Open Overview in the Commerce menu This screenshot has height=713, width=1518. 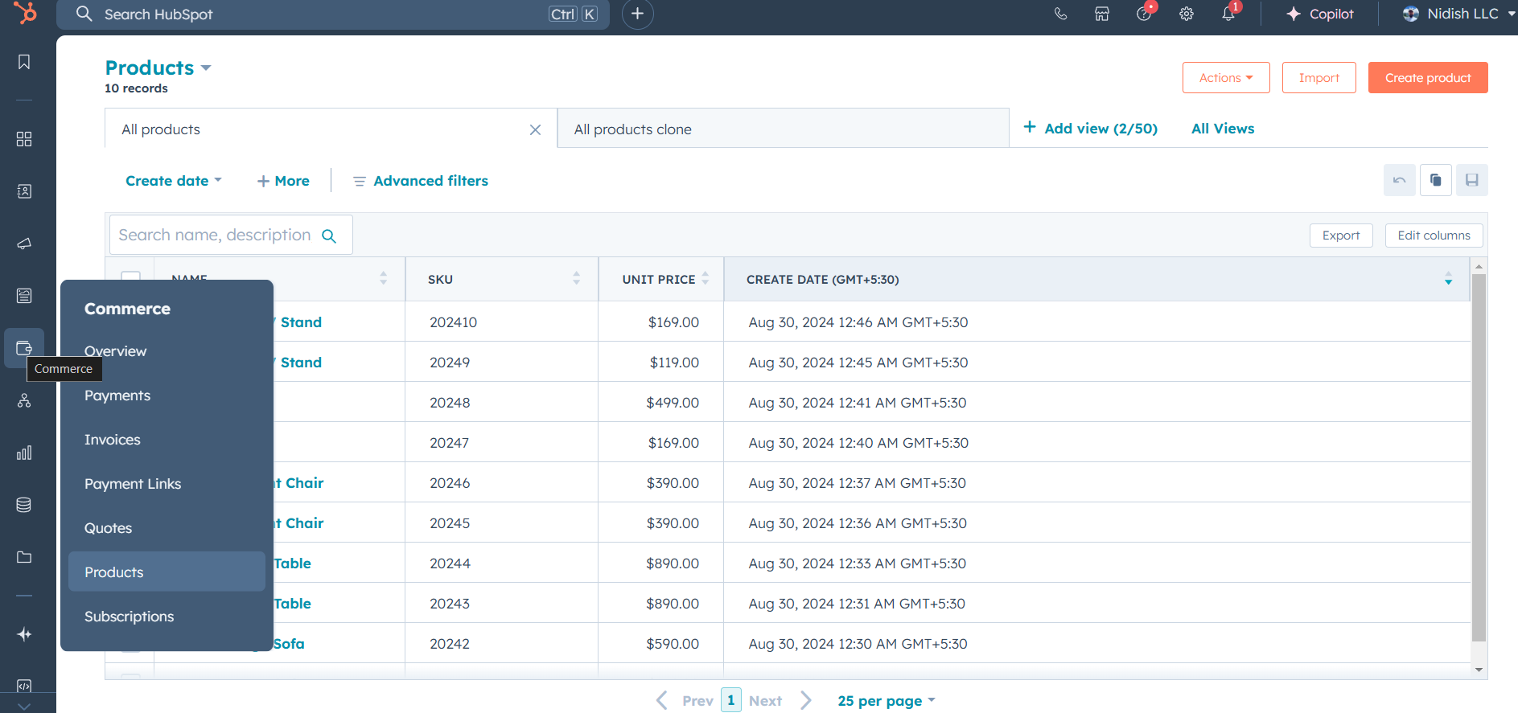coord(115,351)
